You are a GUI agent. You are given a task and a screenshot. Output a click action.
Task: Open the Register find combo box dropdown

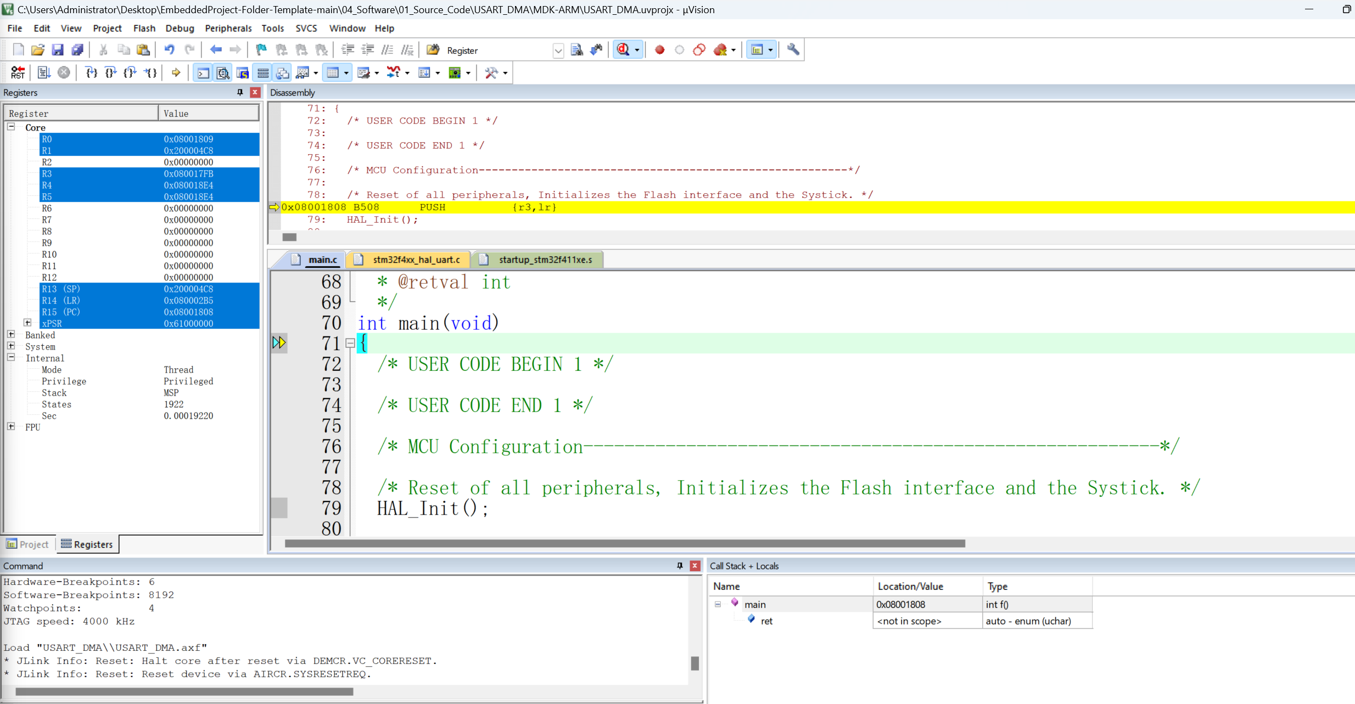coord(558,50)
